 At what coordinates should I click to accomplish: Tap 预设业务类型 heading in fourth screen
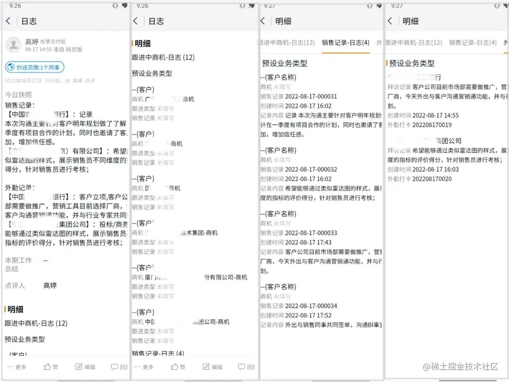pyautogui.click(x=411, y=63)
